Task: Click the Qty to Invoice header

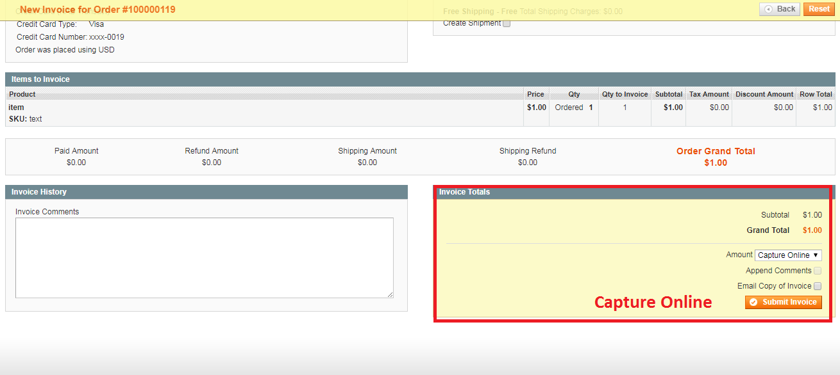Action: pyautogui.click(x=625, y=94)
